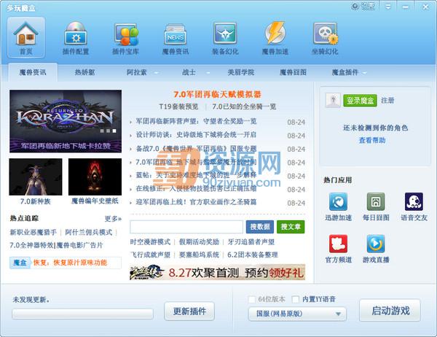Open 6.2团本装备整理 keyword link
Viewport: 437px width, 337px height.
[x=253, y=255]
